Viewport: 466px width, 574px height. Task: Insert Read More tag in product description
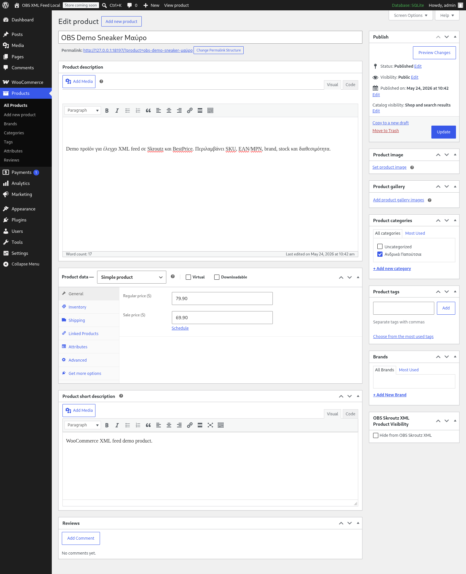point(200,110)
